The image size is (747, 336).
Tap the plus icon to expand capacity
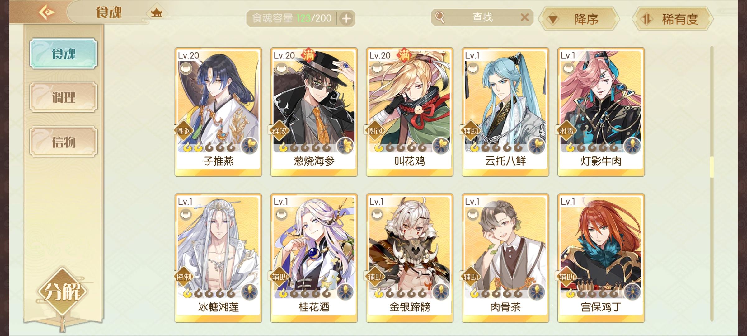(x=346, y=19)
